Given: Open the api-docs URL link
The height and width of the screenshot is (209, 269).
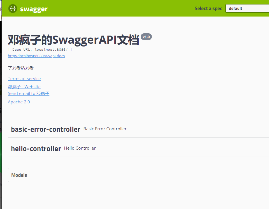Looking at the screenshot, I should (x=36, y=56).
